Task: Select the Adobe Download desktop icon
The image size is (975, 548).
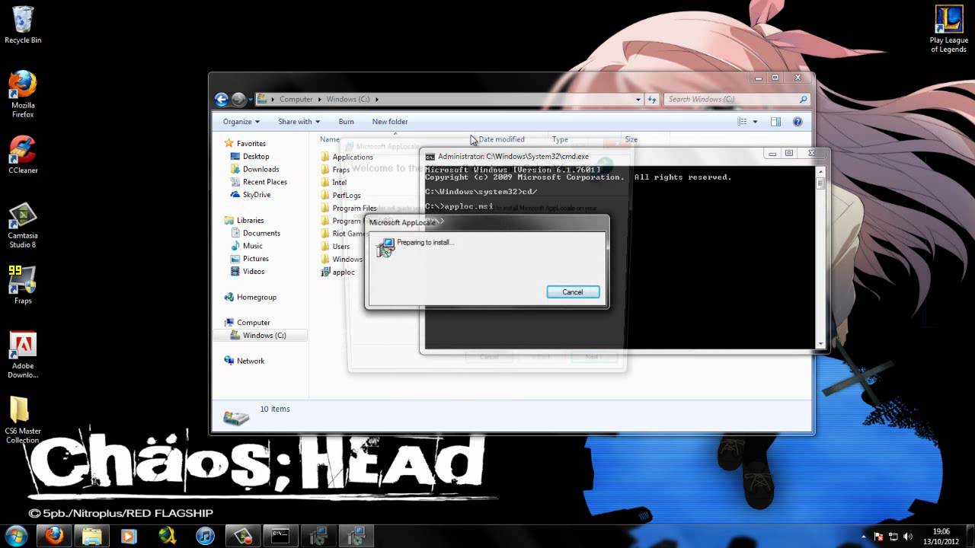Action: click(x=23, y=355)
